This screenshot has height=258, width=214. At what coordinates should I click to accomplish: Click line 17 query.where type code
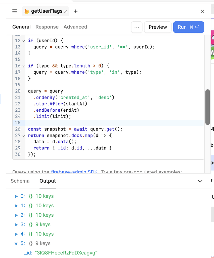tap(87, 72)
